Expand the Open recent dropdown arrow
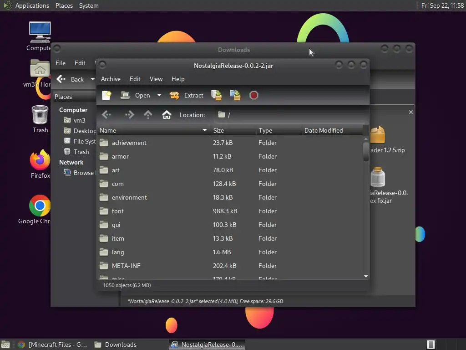The width and height of the screenshot is (466, 350). (159, 95)
